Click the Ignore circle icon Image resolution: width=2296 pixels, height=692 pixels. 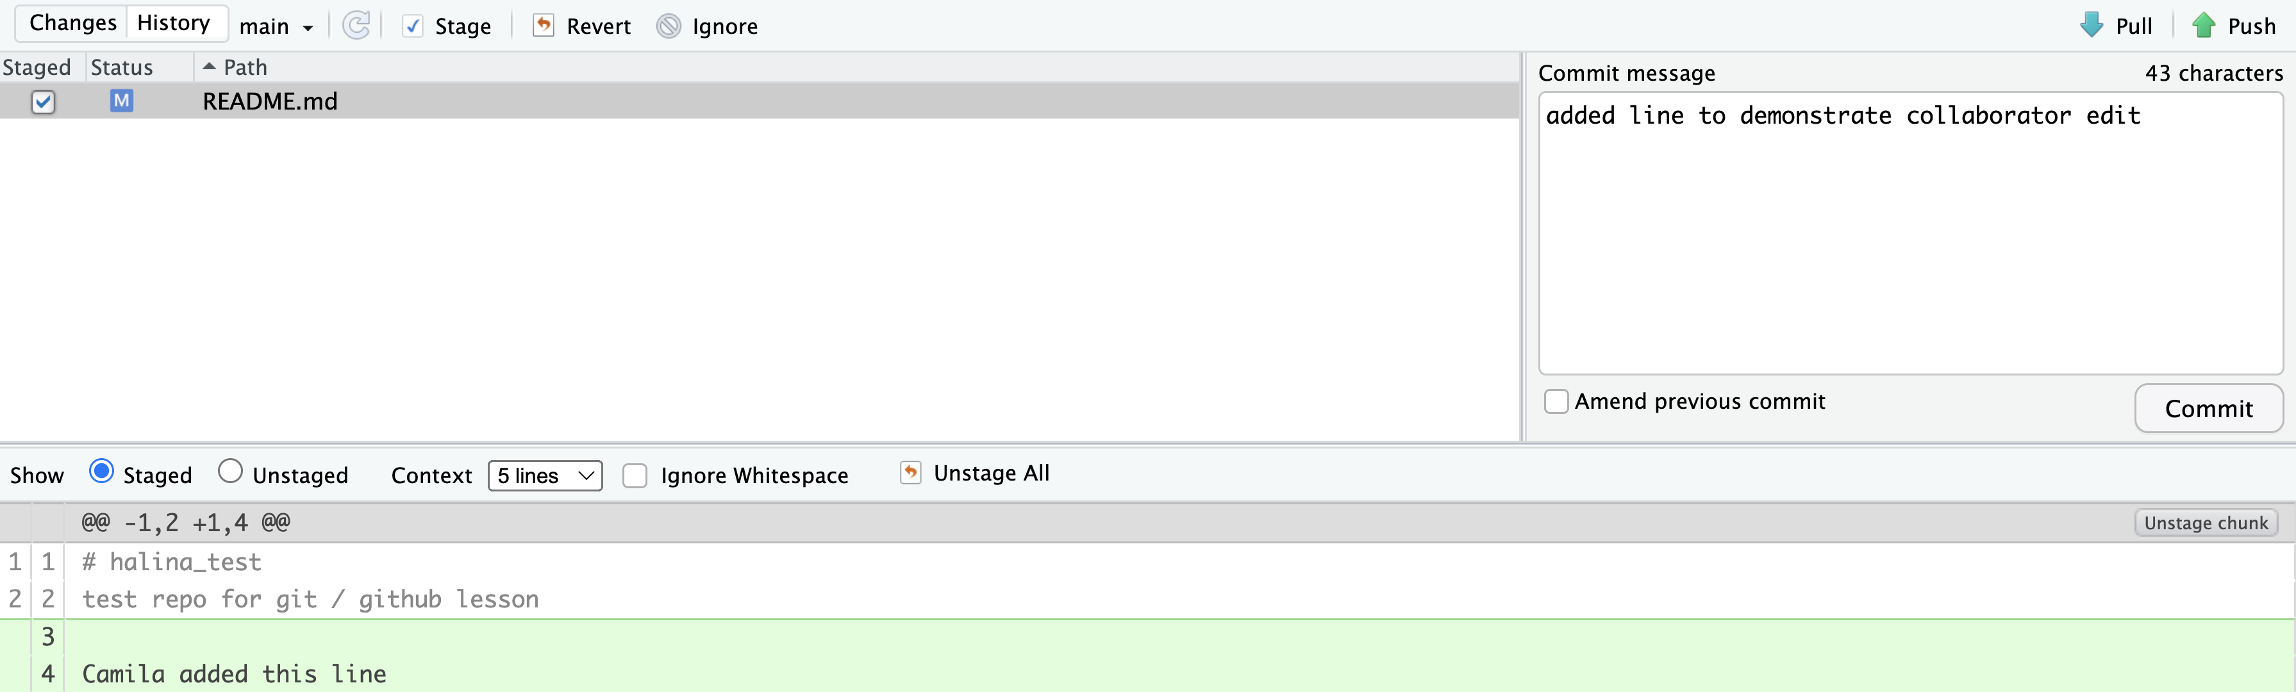tap(669, 26)
